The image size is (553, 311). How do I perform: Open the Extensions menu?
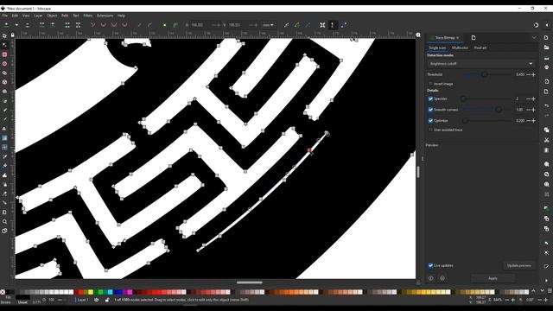click(x=105, y=16)
